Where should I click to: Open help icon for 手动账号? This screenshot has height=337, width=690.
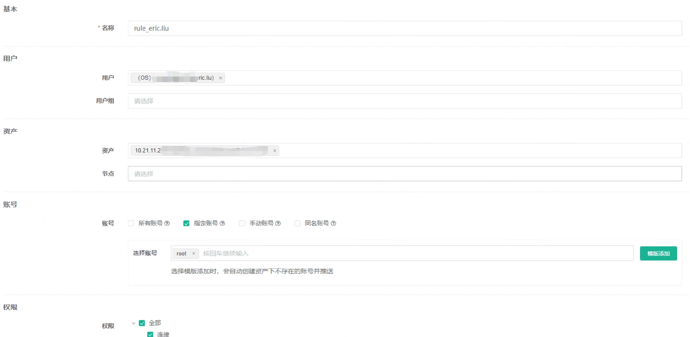(278, 223)
